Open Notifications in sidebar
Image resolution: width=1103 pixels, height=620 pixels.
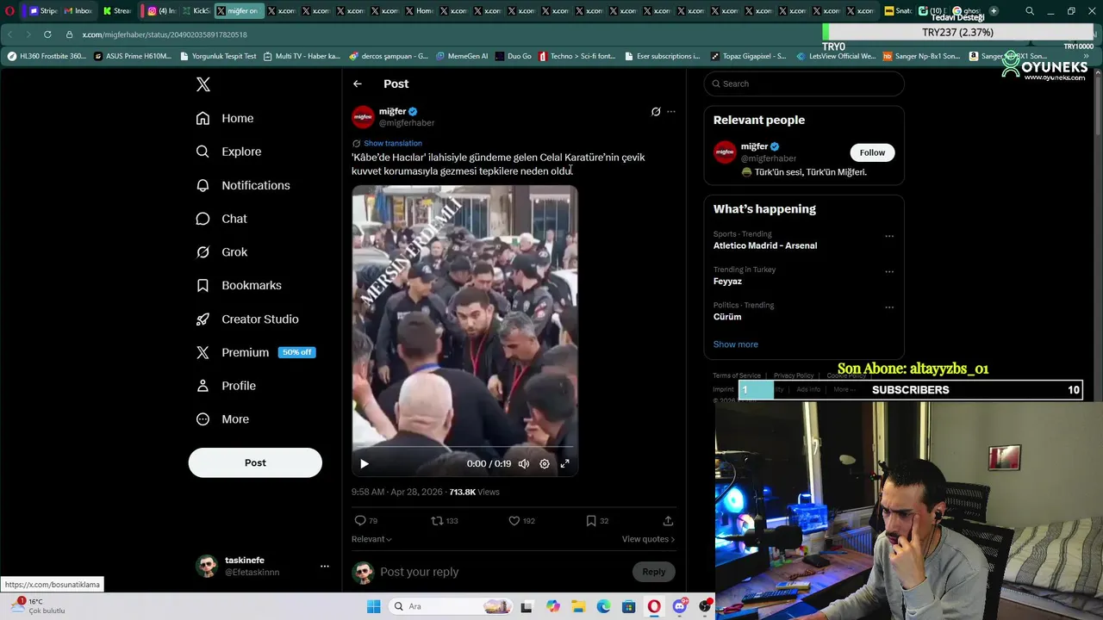click(x=243, y=185)
